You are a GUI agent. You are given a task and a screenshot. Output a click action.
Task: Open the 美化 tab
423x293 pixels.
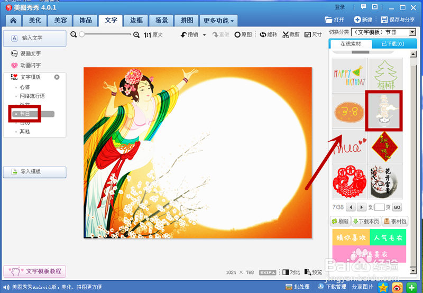point(35,21)
